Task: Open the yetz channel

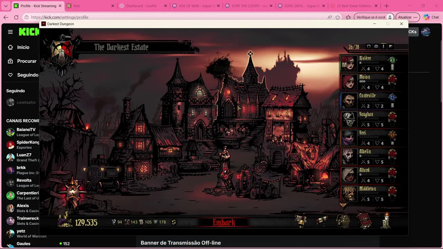Action: 22,233
